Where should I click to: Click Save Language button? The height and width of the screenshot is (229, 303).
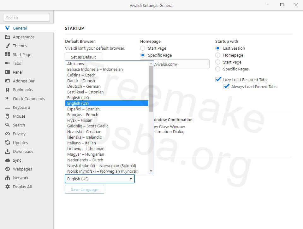coord(85,189)
